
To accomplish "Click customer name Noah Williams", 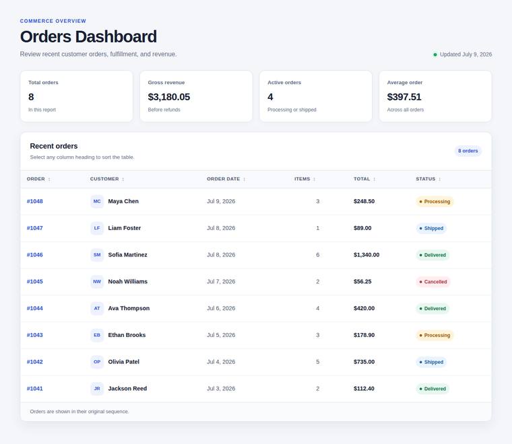I will click(128, 282).
